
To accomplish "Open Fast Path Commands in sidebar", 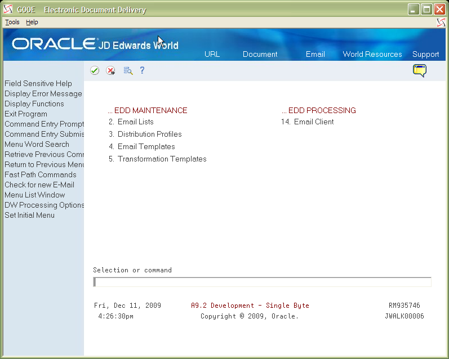I will point(41,175).
